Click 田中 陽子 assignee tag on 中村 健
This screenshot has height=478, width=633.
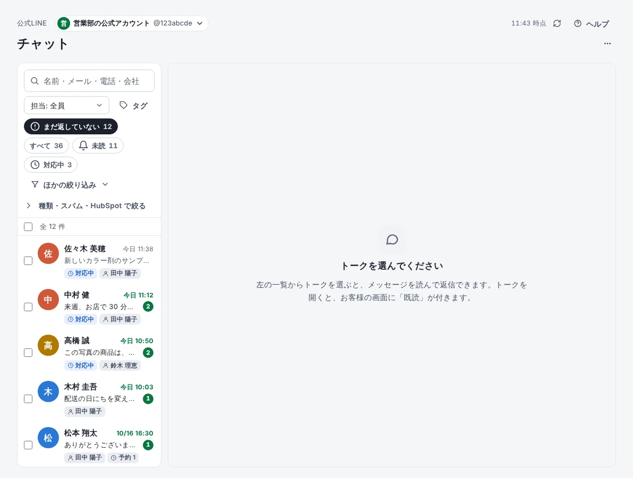pyautogui.click(x=120, y=319)
